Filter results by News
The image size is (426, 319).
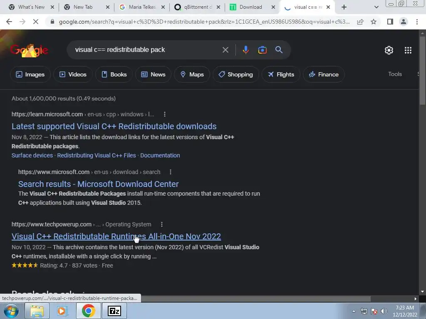(153, 74)
